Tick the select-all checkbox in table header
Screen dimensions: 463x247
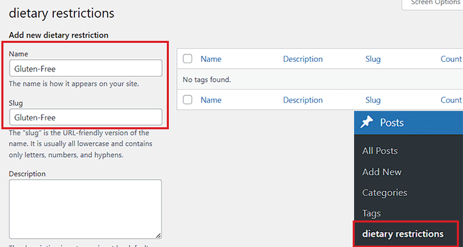(x=187, y=59)
